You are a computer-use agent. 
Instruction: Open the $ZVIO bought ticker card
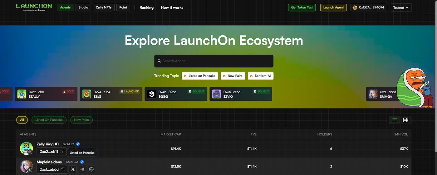(x=241, y=94)
